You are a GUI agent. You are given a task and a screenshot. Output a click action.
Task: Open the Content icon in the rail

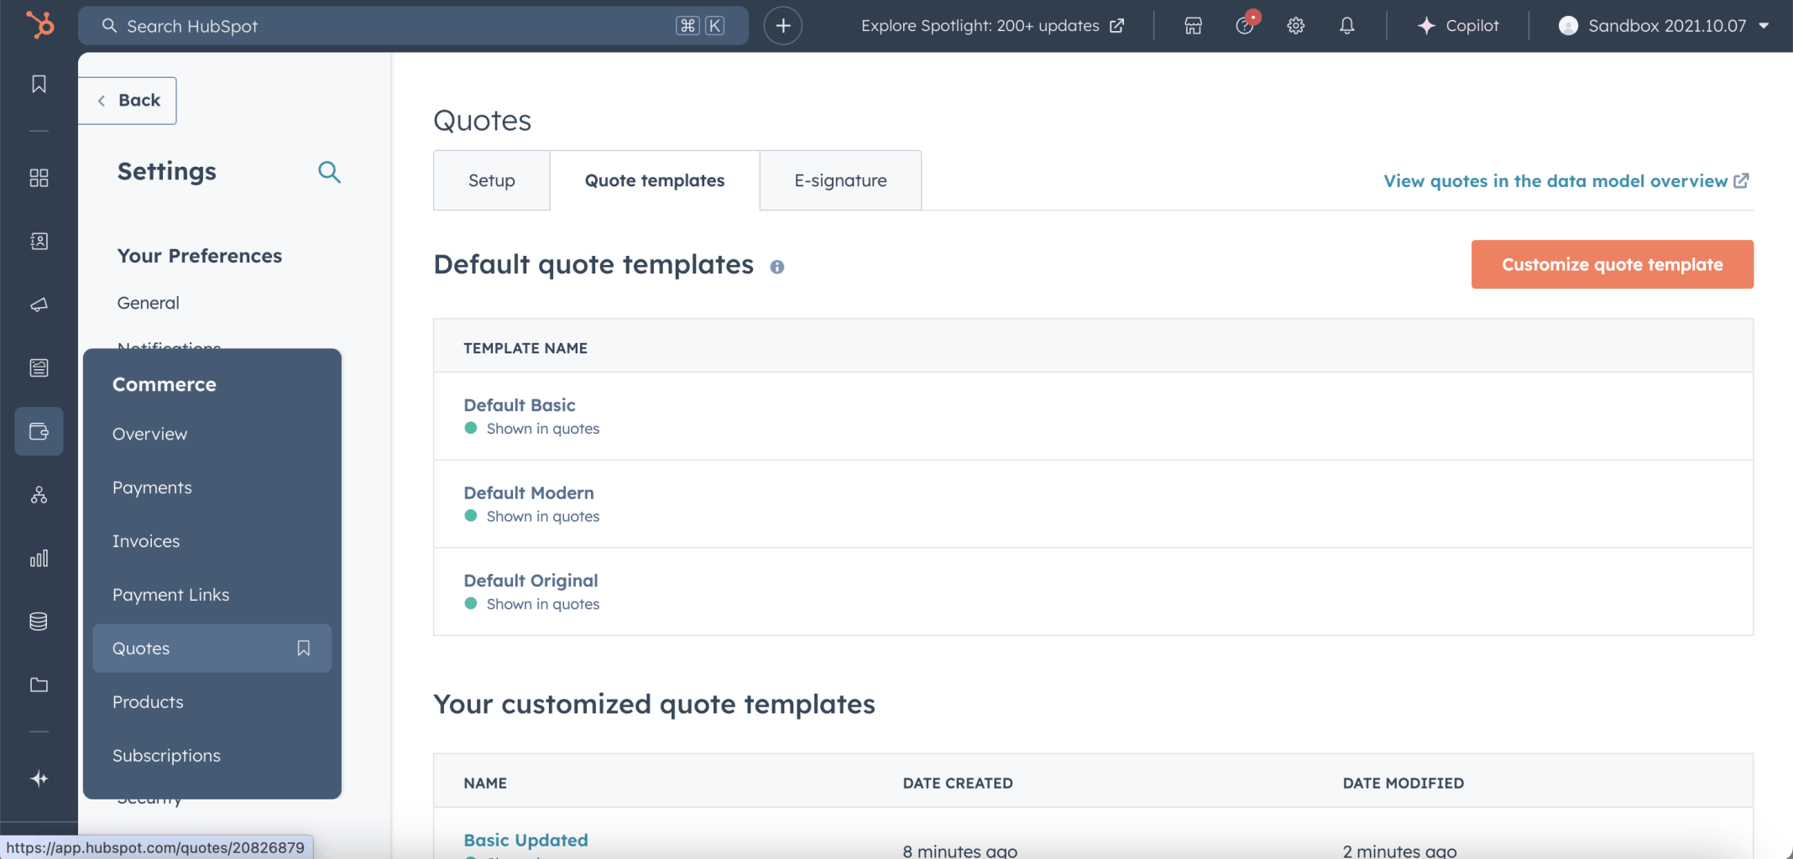[39, 368]
